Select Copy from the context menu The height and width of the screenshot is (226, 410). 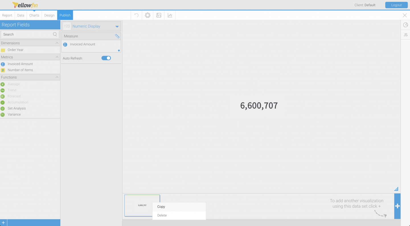pos(161,207)
